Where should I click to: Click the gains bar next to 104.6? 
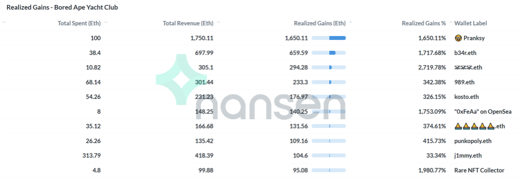328,156
